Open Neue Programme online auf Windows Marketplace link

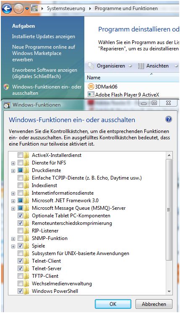44,53
